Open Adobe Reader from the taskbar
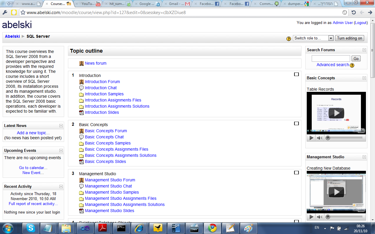Screen dimensions: 375x234 103,228
